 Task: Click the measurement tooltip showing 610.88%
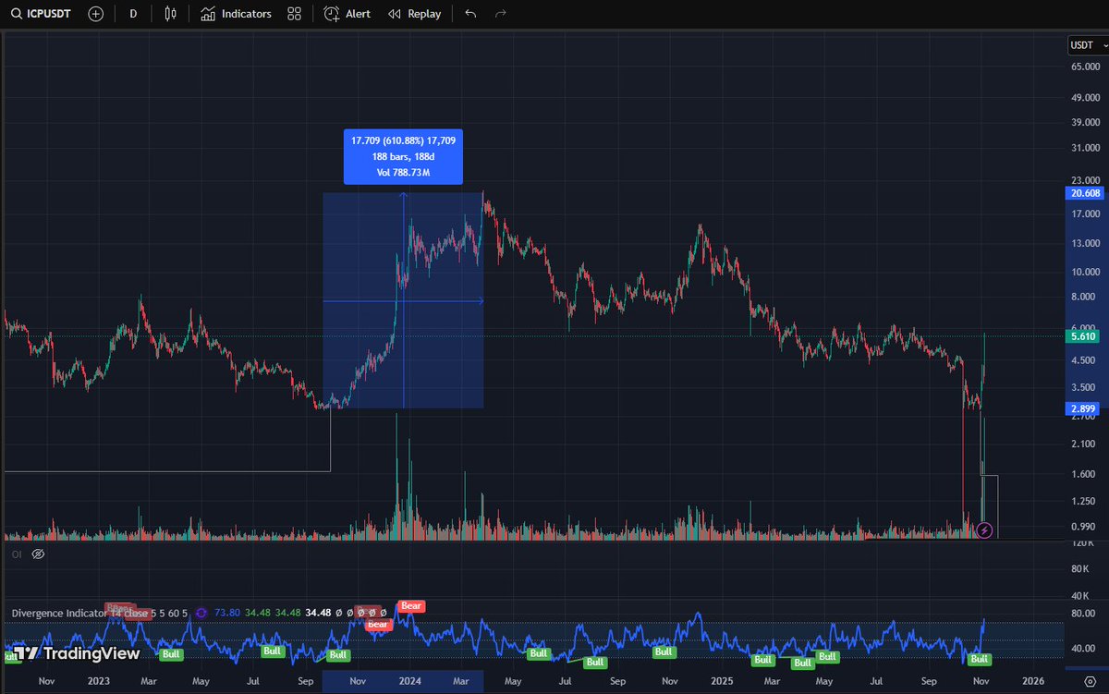402,156
